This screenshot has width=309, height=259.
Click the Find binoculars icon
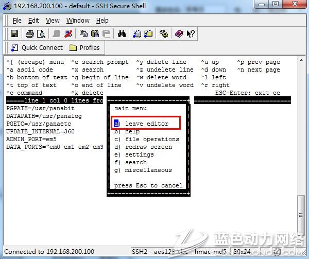click(122, 34)
